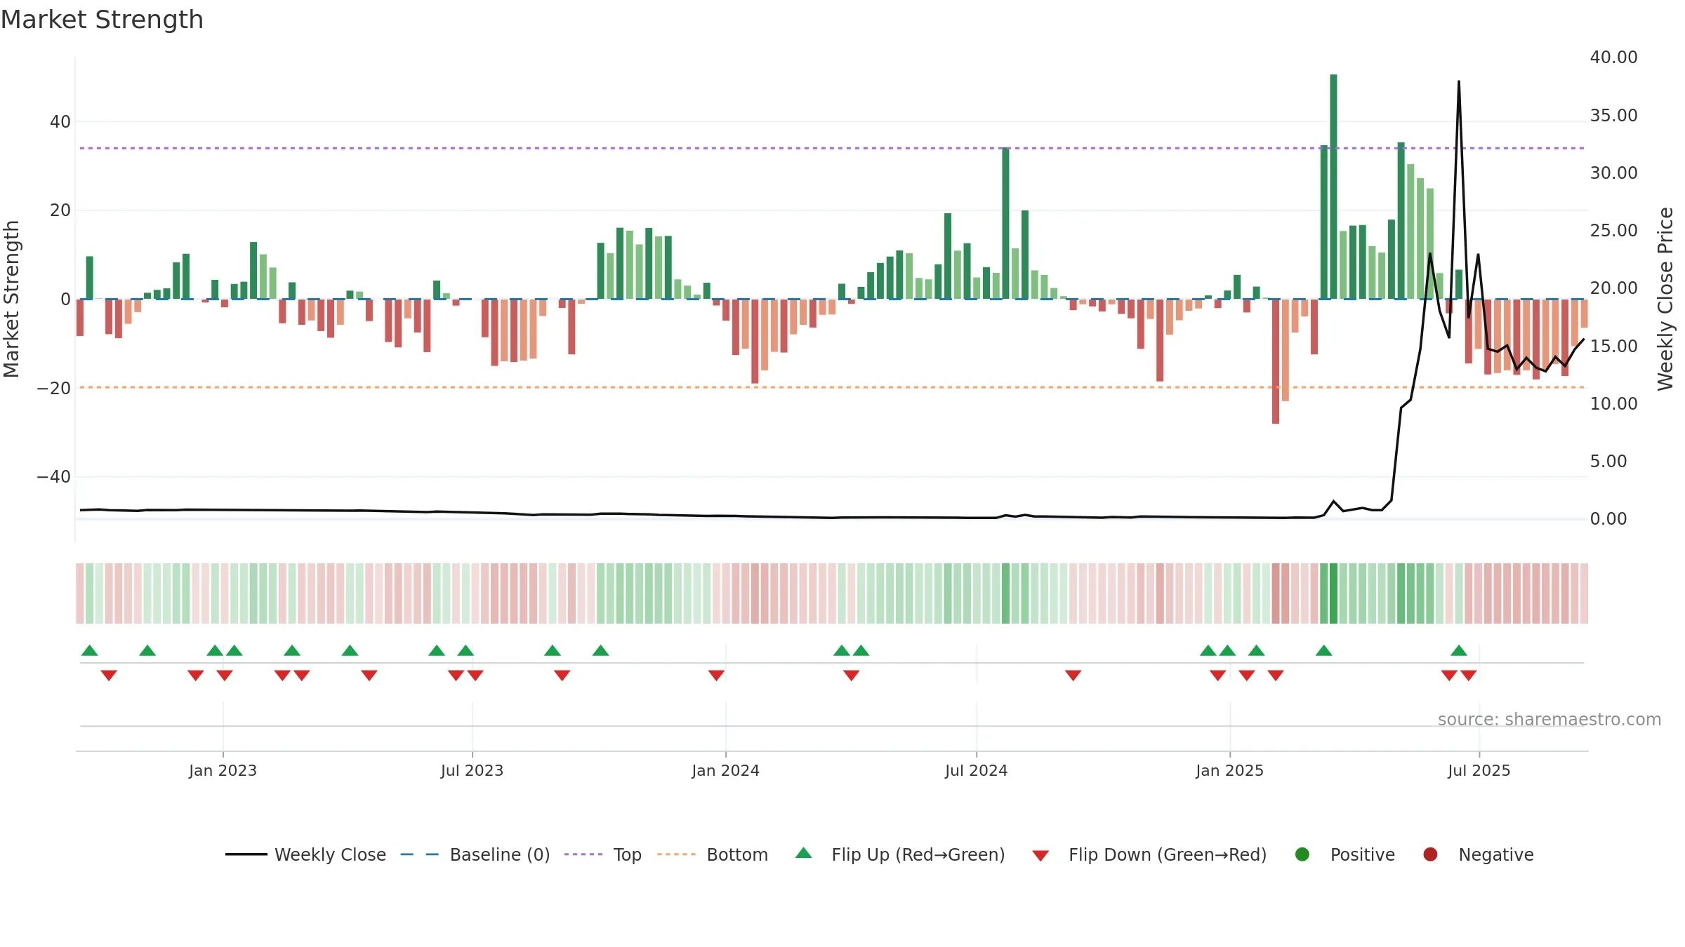Click the Flip Down marker just before Jan 2024
The image size is (1685, 947).
(716, 676)
